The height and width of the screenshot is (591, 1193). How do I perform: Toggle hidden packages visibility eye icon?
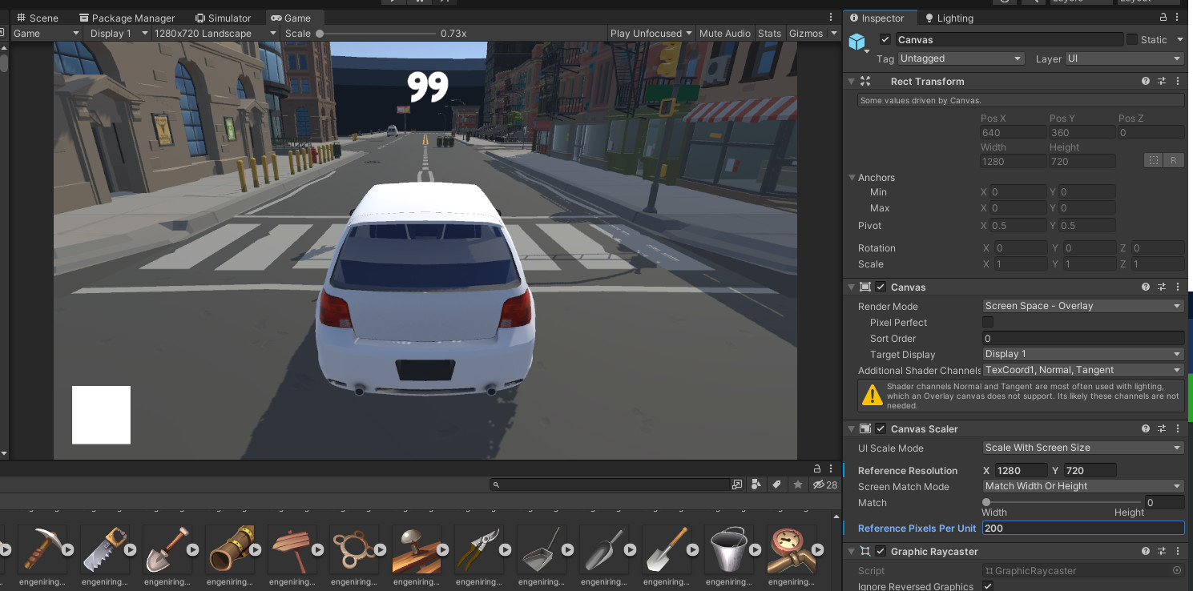coord(819,484)
